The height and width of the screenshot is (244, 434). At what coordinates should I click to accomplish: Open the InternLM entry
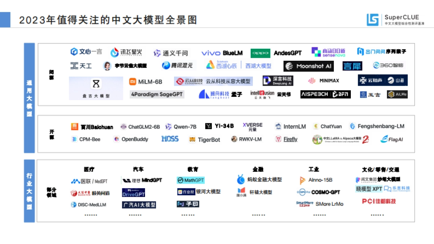click(x=290, y=127)
